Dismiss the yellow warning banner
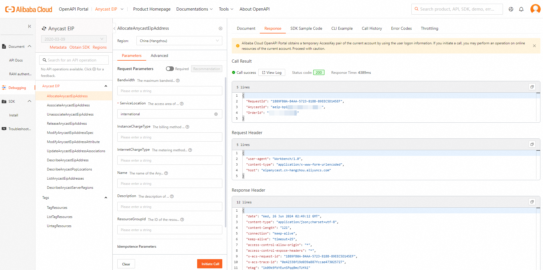Screen dimensions: 543x270 tap(534, 46)
